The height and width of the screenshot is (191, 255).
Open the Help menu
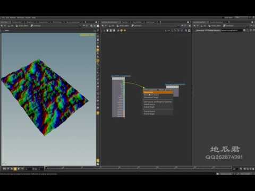tap(33, 18)
